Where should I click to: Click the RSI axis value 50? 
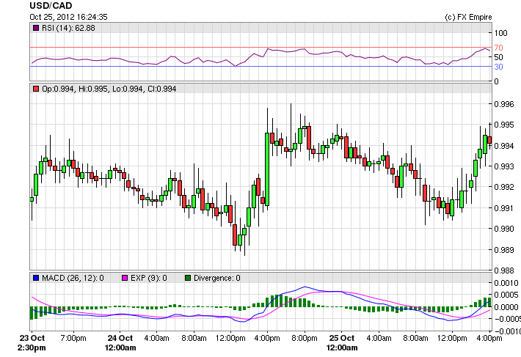point(498,57)
